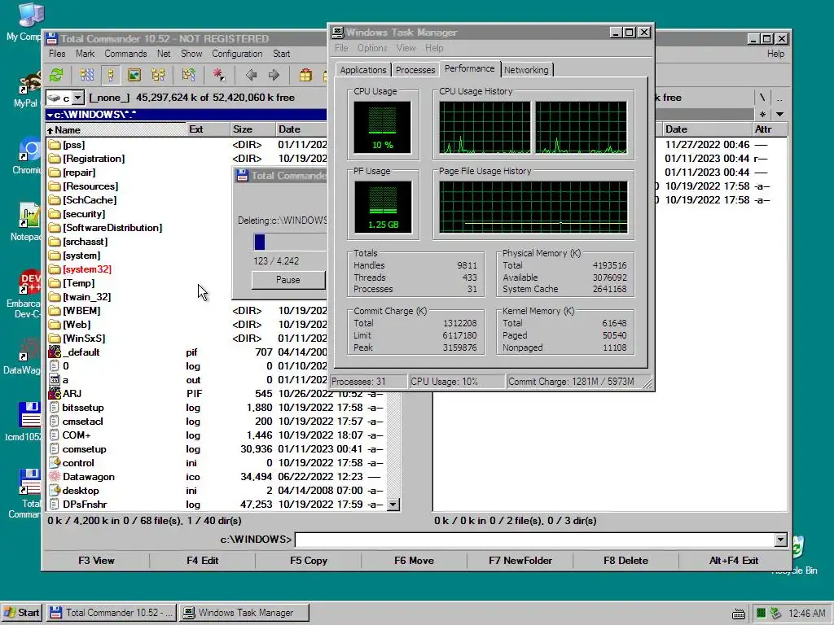The image size is (834, 625).
Task: Enable Thumbnail view picture icon in toolbar
Action: click(x=134, y=75)
